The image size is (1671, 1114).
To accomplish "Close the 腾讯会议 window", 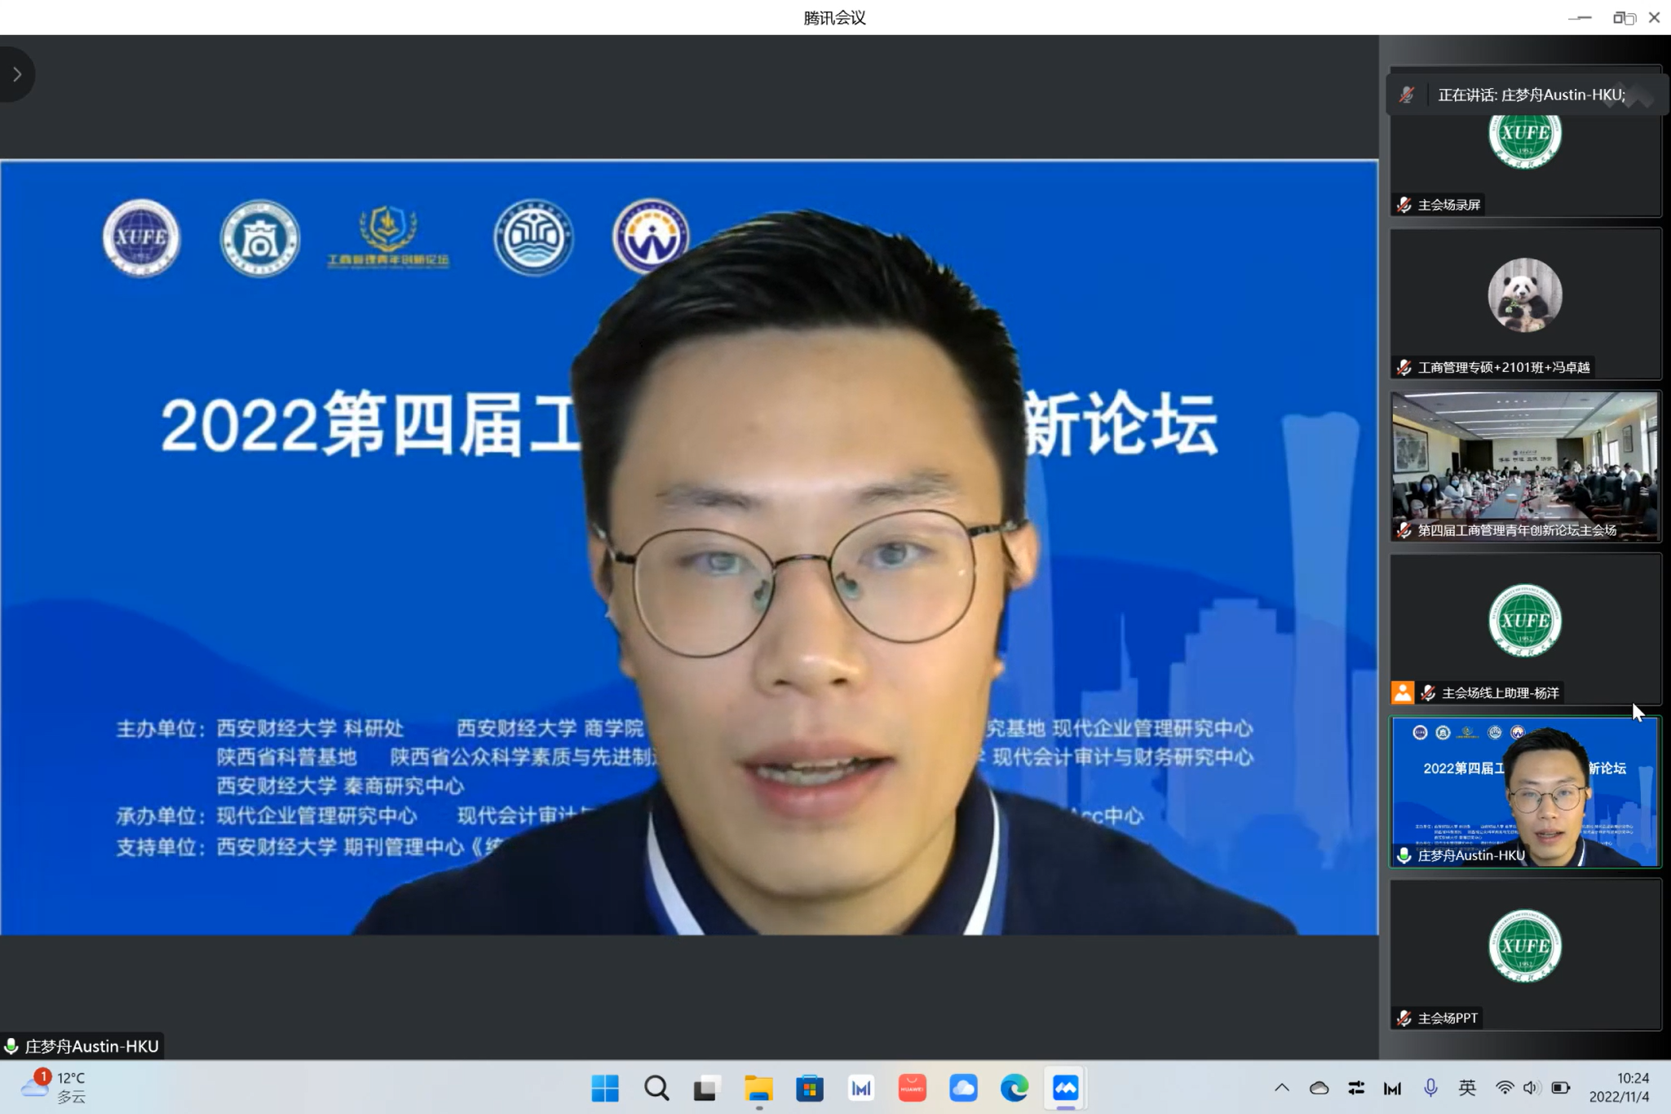I will click(x=1655, y=17).
